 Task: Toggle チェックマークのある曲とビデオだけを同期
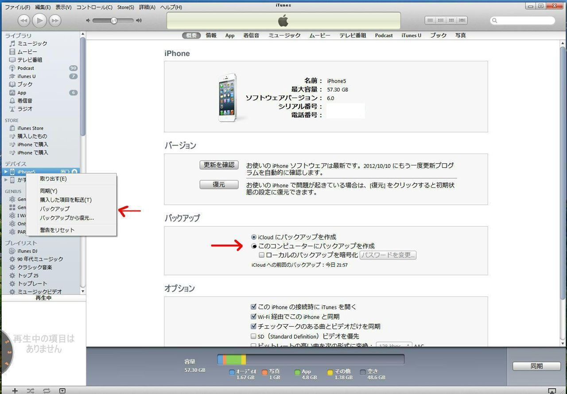(253, 326)
